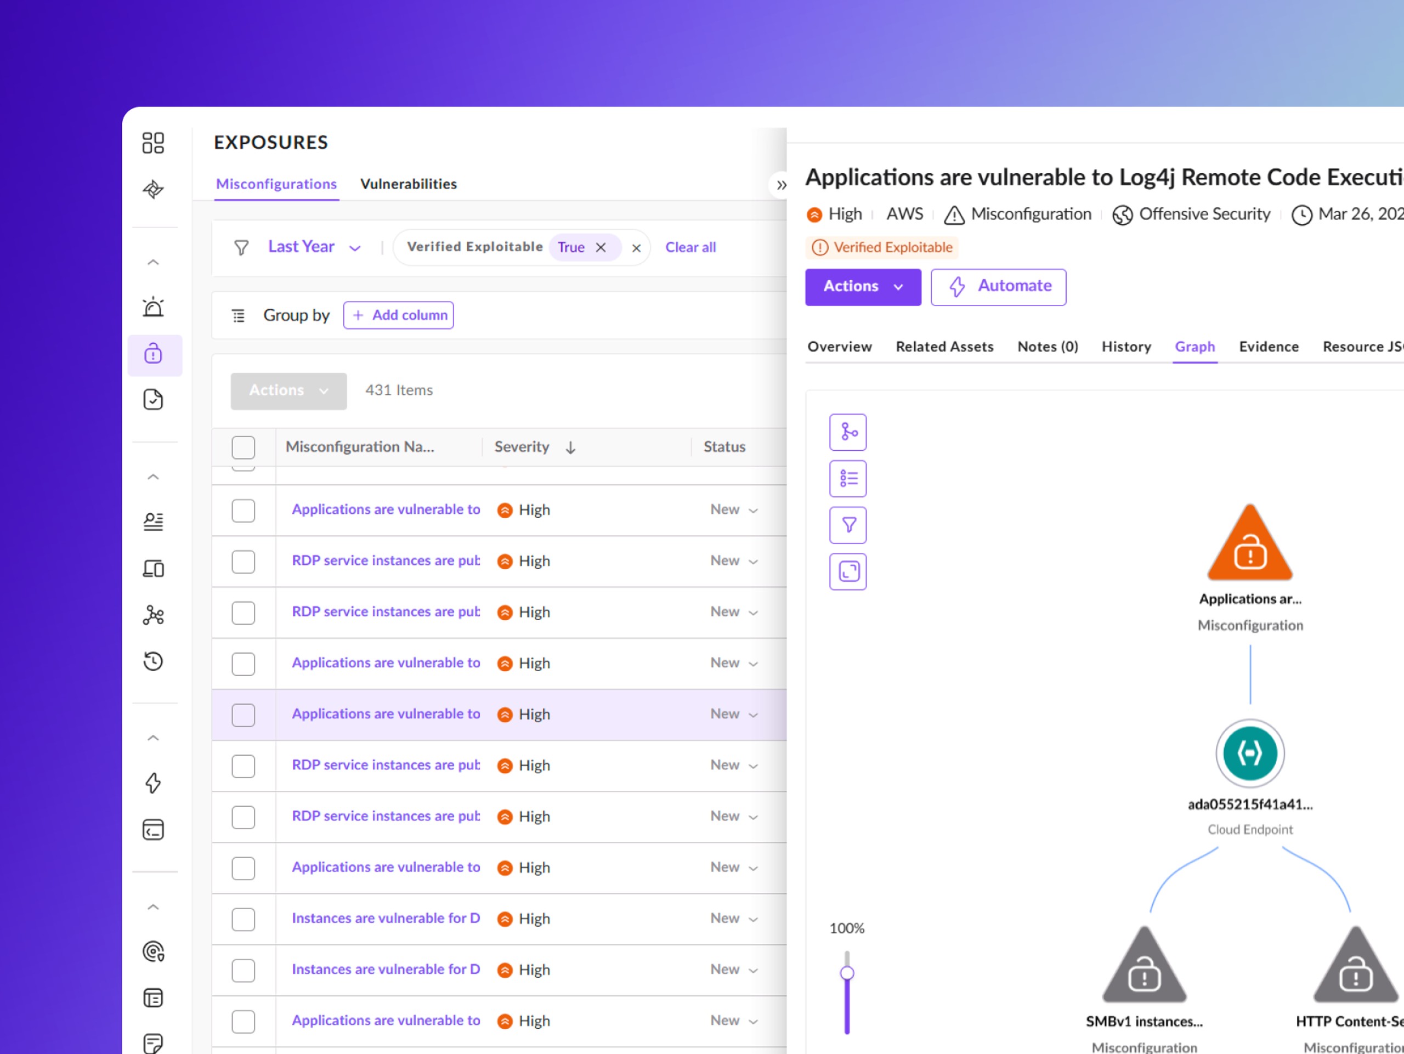Check the first Instances are vulnerable row
This screenshot has width=1404, height=1054.
coord(243,919)
